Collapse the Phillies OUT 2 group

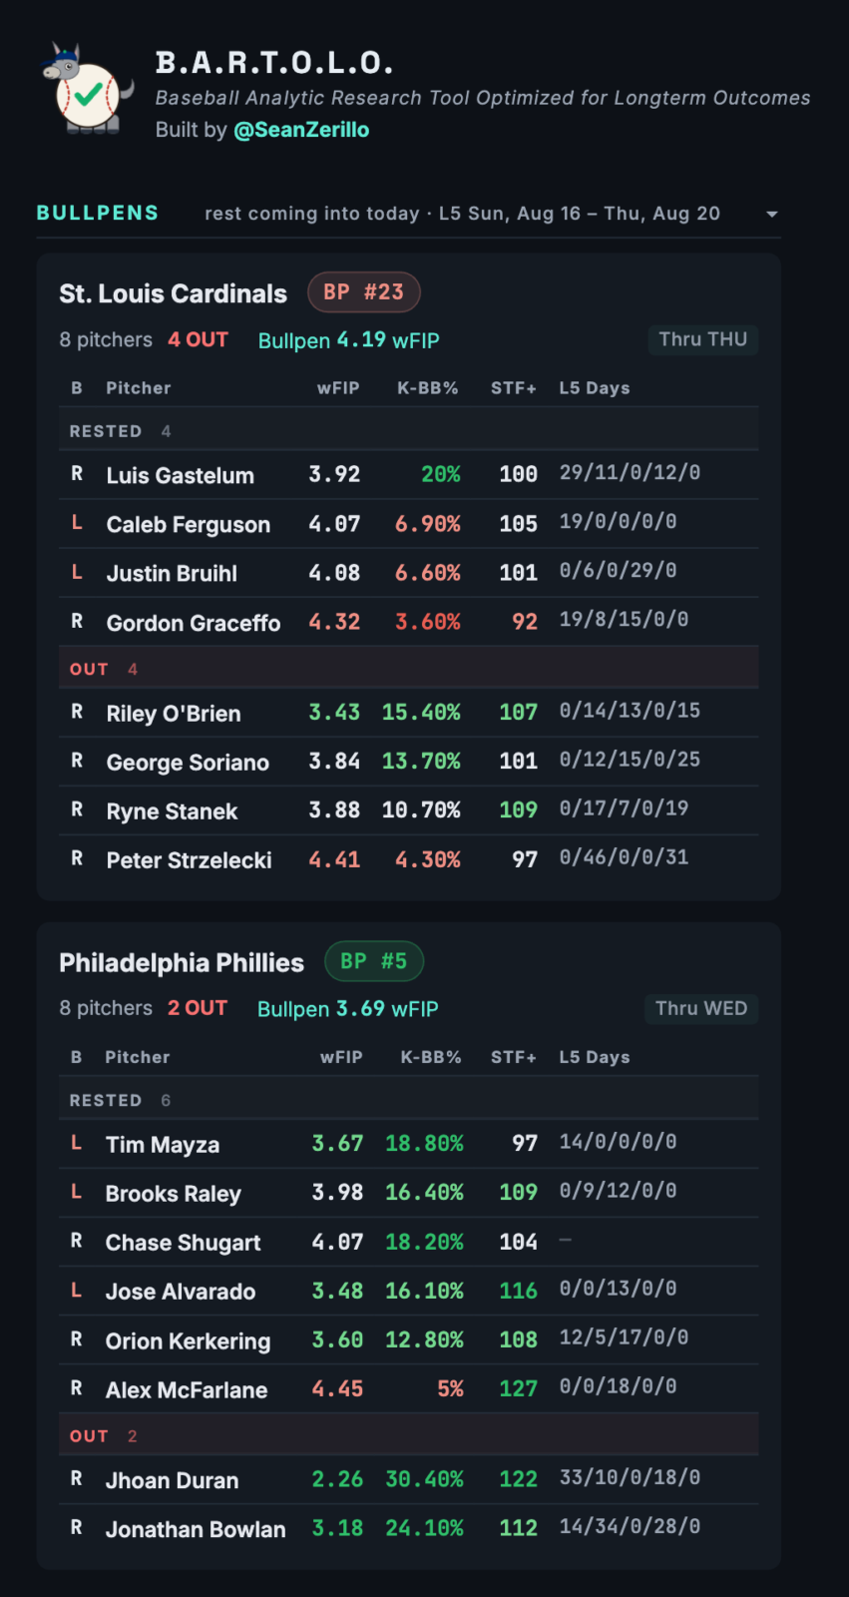(x=408, y=1436)
